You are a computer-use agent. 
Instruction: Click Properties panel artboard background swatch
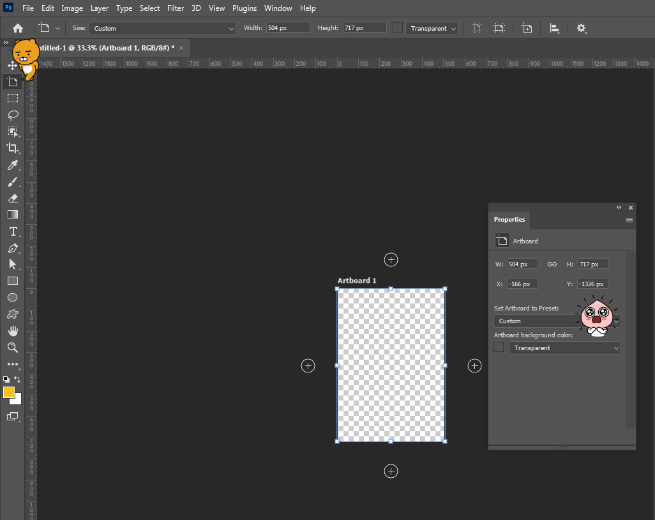click(x=499, y=348)
